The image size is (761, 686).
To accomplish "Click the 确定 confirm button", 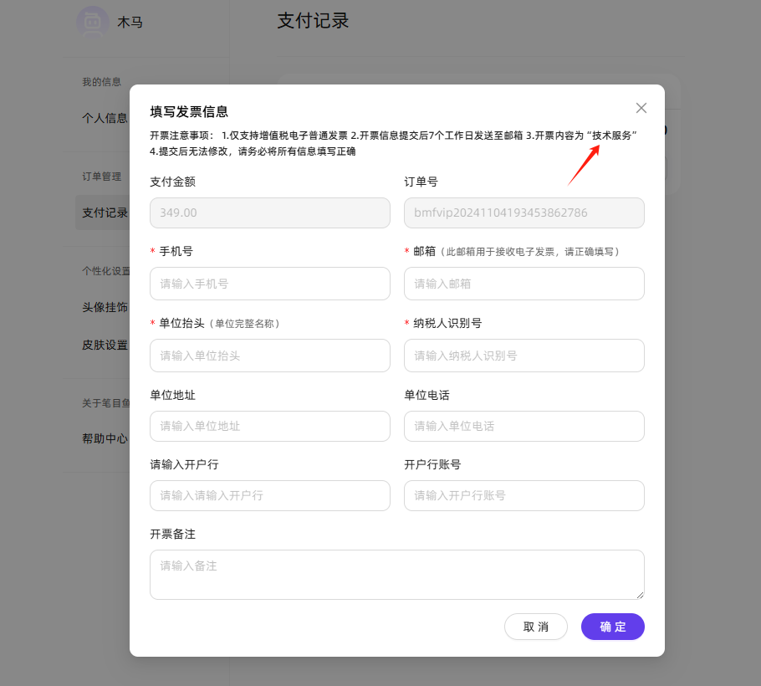I will coord(612,627).
